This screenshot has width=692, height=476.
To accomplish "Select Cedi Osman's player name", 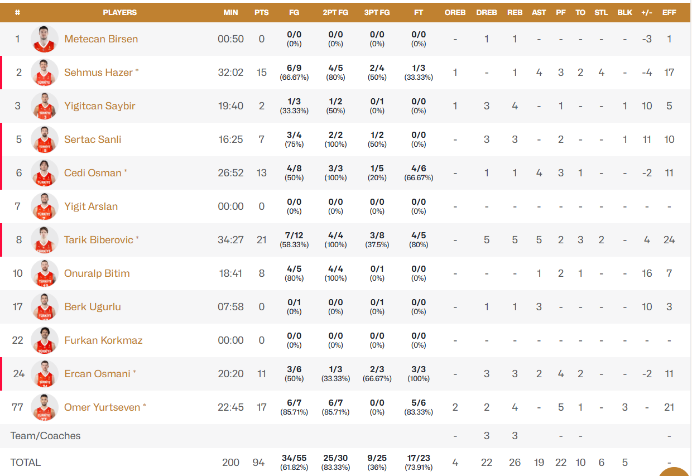I will 93,173.
